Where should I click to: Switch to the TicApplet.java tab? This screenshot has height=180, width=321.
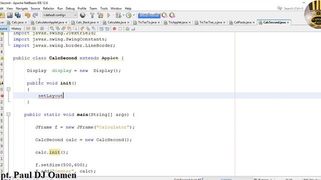178,22
